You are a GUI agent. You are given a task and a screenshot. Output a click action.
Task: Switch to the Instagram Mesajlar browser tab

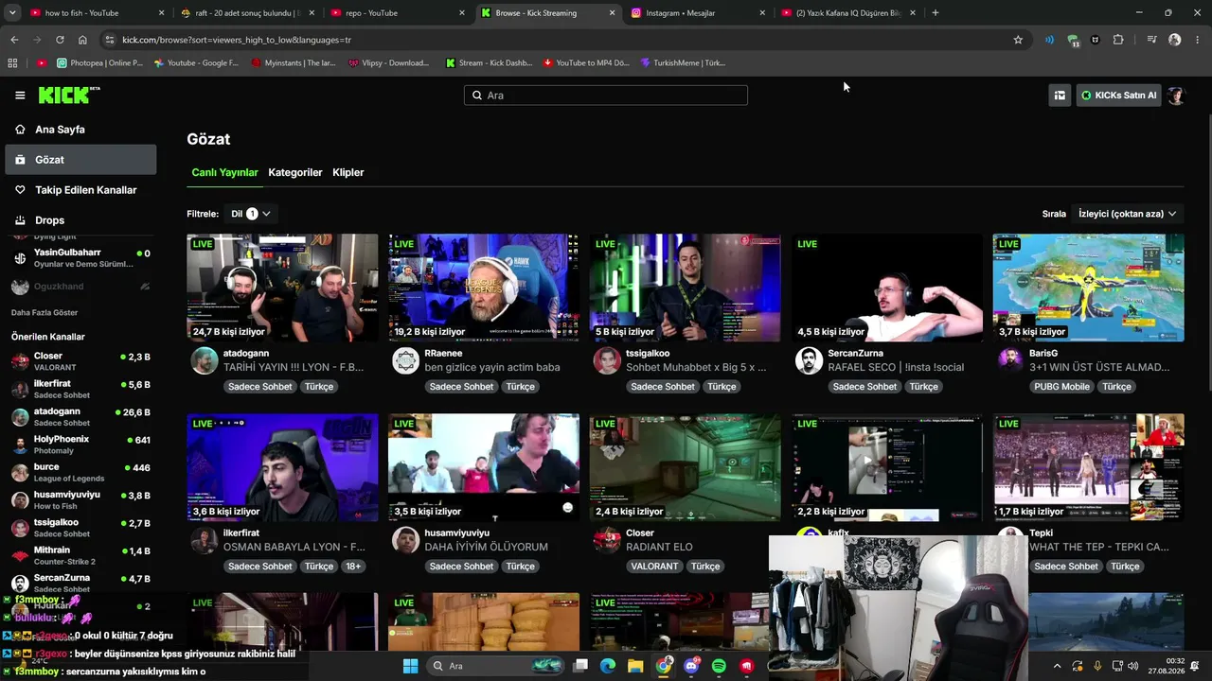tap(699, 13)
